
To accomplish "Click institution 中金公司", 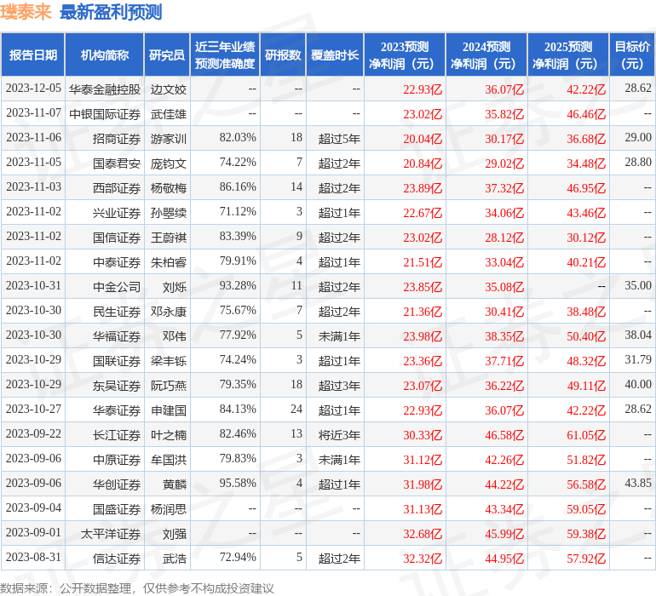I will coord(117,286).
